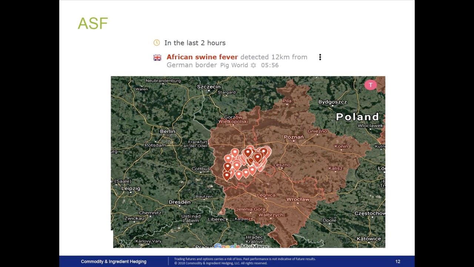Click the Legnica label on the map
474x267 pixels.
266,195
